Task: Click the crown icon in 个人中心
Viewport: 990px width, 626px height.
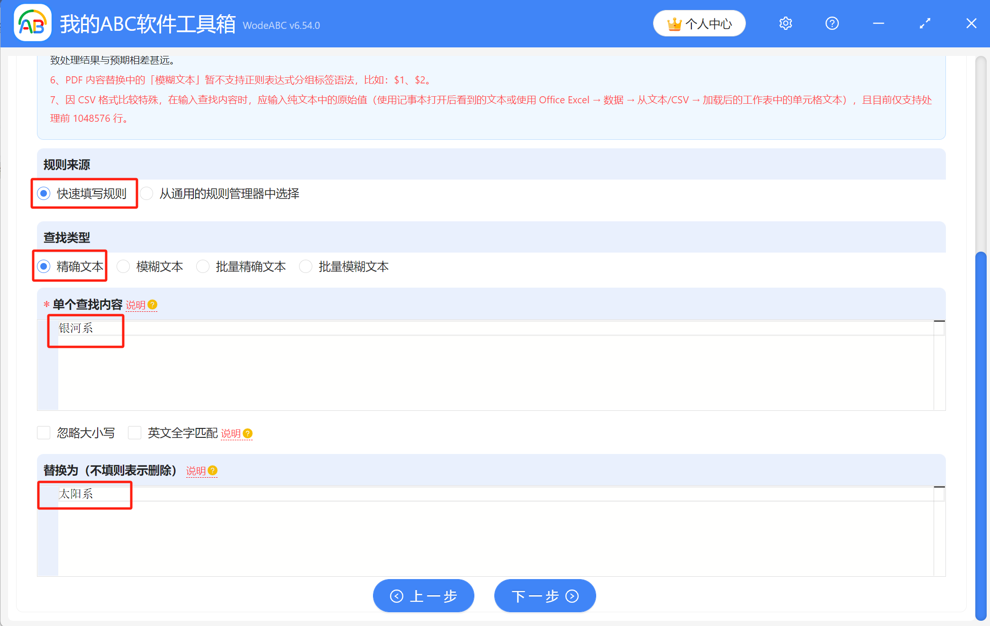Action: coord(675,23)
